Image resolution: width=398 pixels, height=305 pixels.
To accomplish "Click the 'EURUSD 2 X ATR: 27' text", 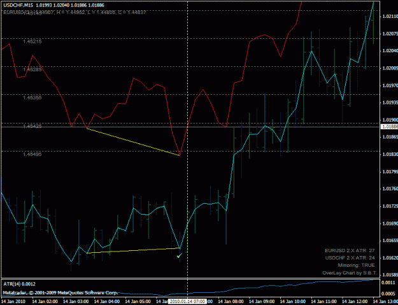I will pos(350,250).
